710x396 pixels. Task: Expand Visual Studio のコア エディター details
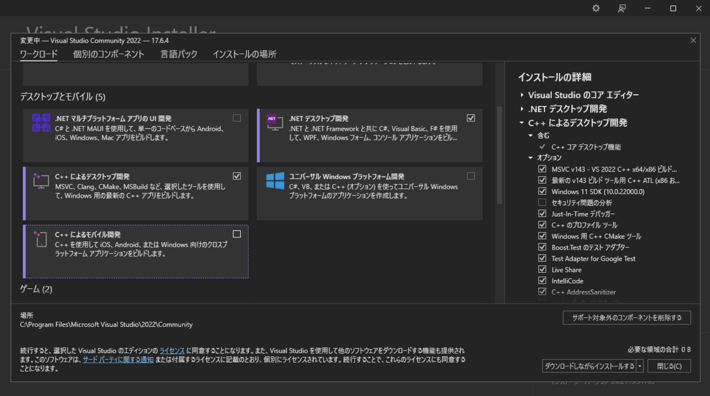(x=522, y=95)
